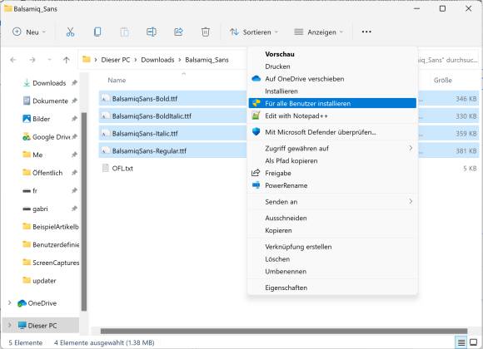The height and width of the screenshot is (349, 483).
Task: Open the three-dots more options menu
Action: [366, 32]
